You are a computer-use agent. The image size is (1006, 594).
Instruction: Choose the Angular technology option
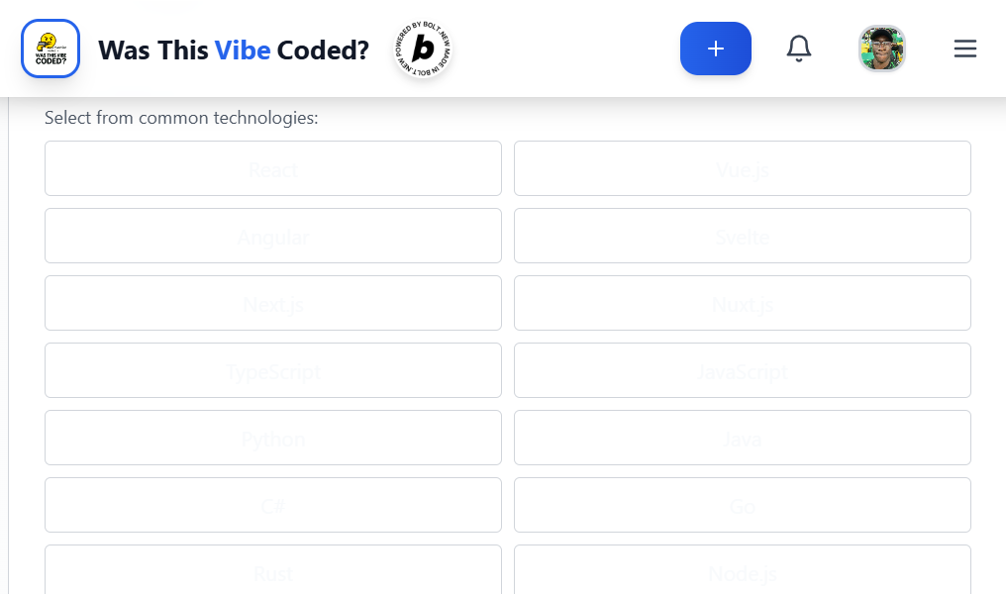(272, 236)
